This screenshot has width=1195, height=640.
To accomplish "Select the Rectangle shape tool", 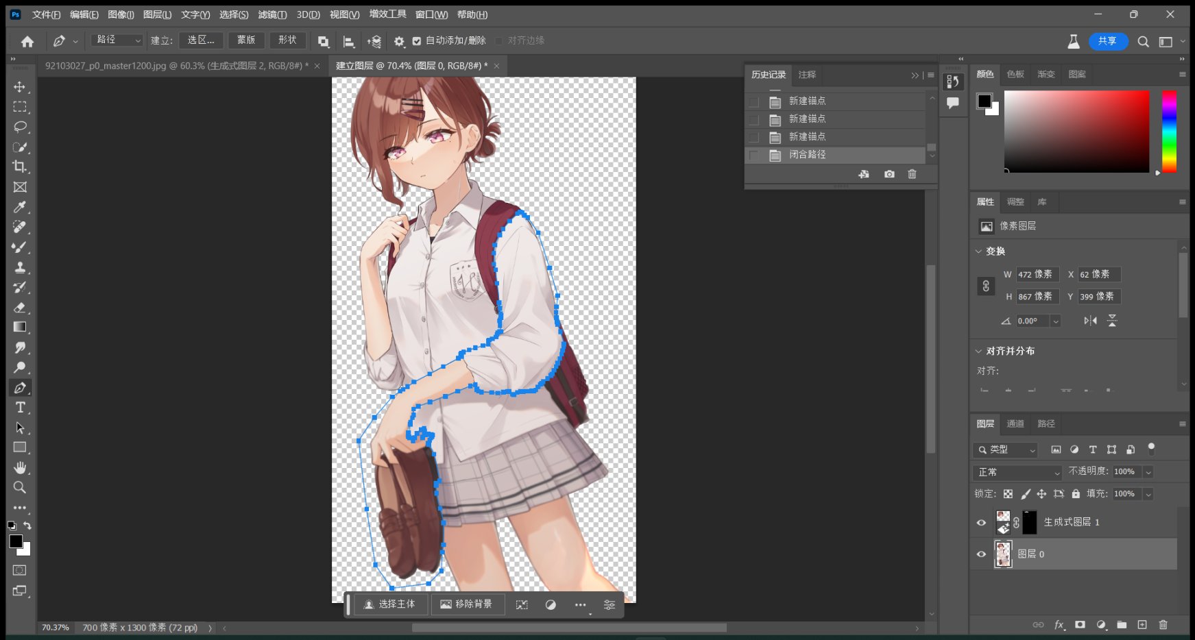I will pyautogui.click(x=20, y=447).
